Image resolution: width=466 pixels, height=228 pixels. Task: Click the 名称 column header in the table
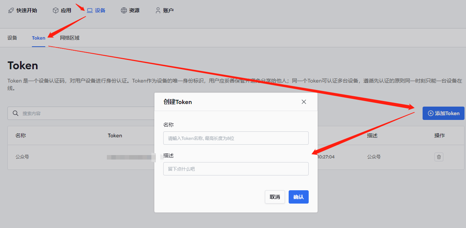click(x=21, y=135)
